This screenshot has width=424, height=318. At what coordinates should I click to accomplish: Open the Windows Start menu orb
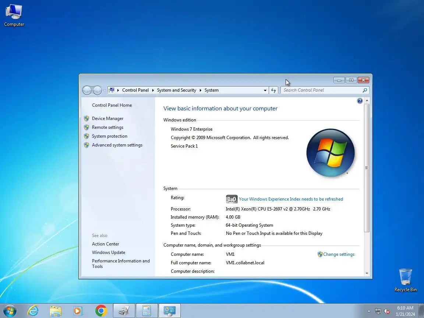tap(10, 311)
